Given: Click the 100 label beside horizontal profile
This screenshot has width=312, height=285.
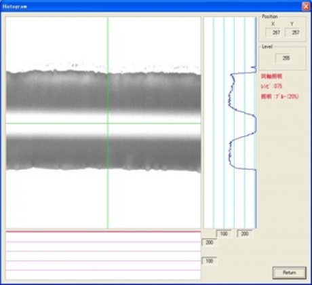Looking at the screenshot, I should pyautogui.click(x=209, y=261).
